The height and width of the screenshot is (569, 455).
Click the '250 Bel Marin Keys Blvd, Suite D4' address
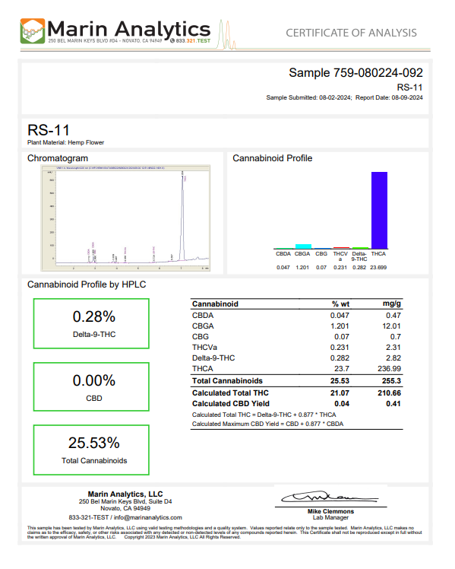125,501
